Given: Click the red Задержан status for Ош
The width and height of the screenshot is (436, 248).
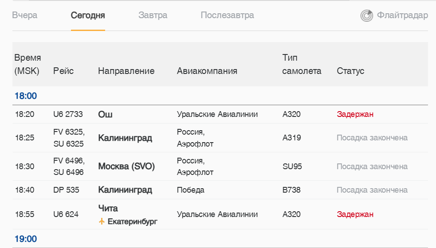Looking at the screenshot, I should click(355, 114).
